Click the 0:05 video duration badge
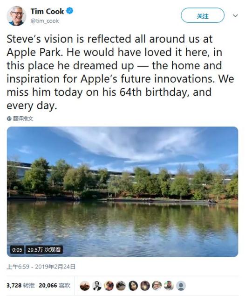This screenshot has height=296, width=245. [17, 250]
